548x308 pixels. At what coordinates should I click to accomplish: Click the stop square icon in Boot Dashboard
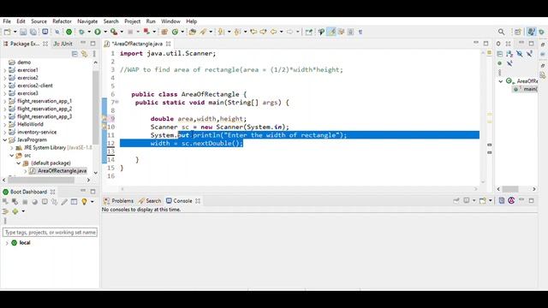pyautogui.click(x=25, y=202)
